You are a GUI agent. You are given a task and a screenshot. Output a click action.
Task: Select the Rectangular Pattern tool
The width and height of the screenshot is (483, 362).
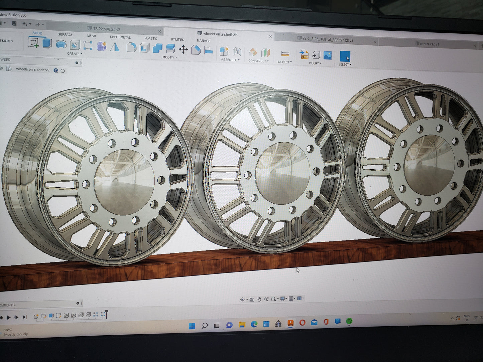click(x=88, y=45)
